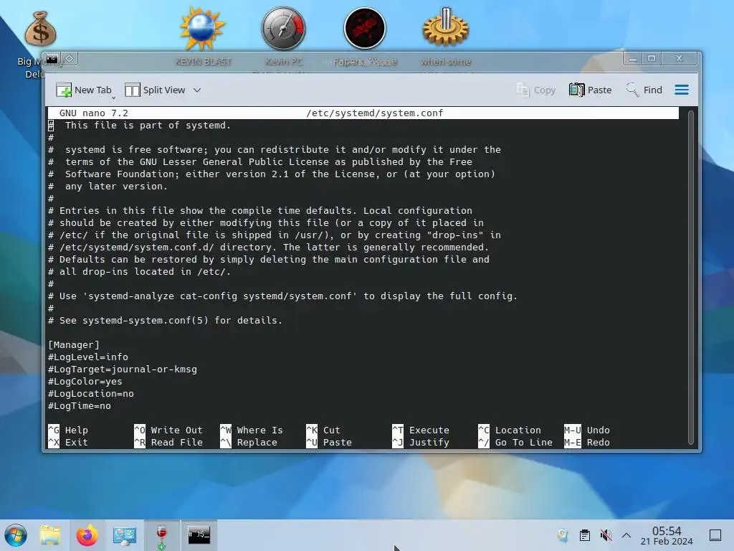Switch to the Konsole taskbar entry
Viewport: 734px width, 551px height.
tap(199, 535)
